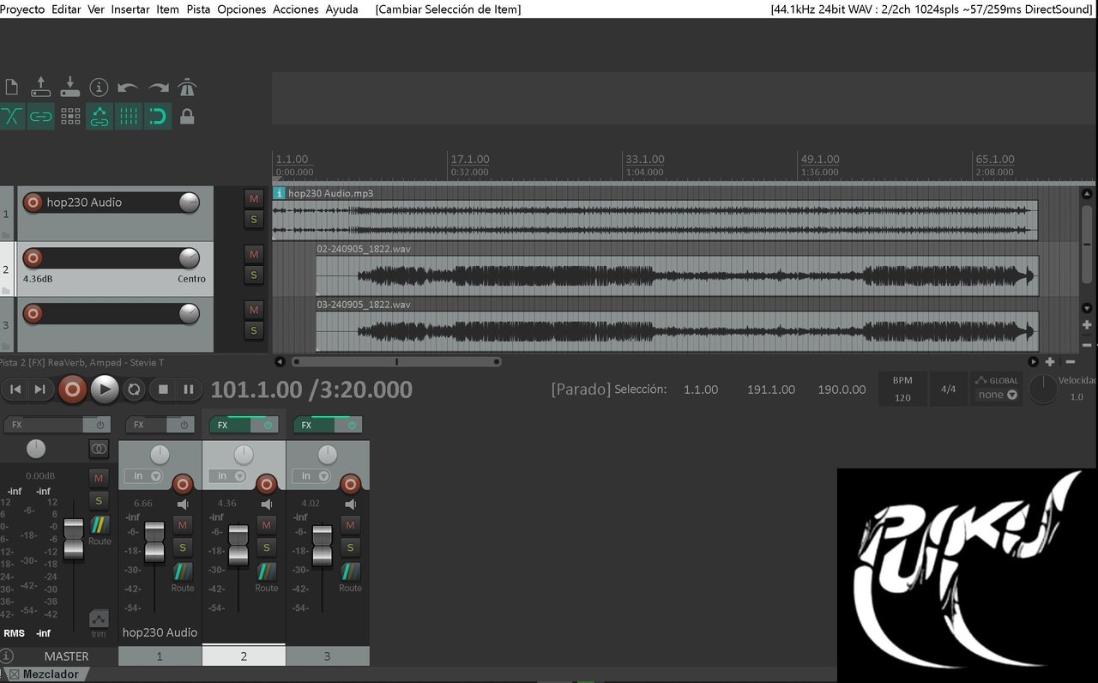Toggle ripple editing grid-dots icon
Viewport: 1098px width, 683px height.
click(70, 116)
